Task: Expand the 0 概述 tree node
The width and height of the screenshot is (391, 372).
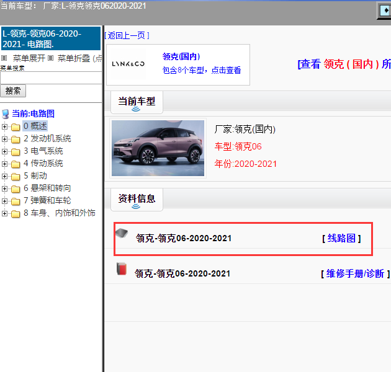Action: click(x=4, y=126)
